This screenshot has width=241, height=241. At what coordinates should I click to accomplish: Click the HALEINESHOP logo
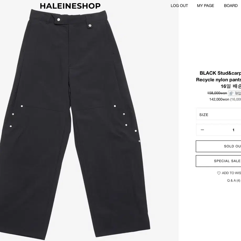70,6
